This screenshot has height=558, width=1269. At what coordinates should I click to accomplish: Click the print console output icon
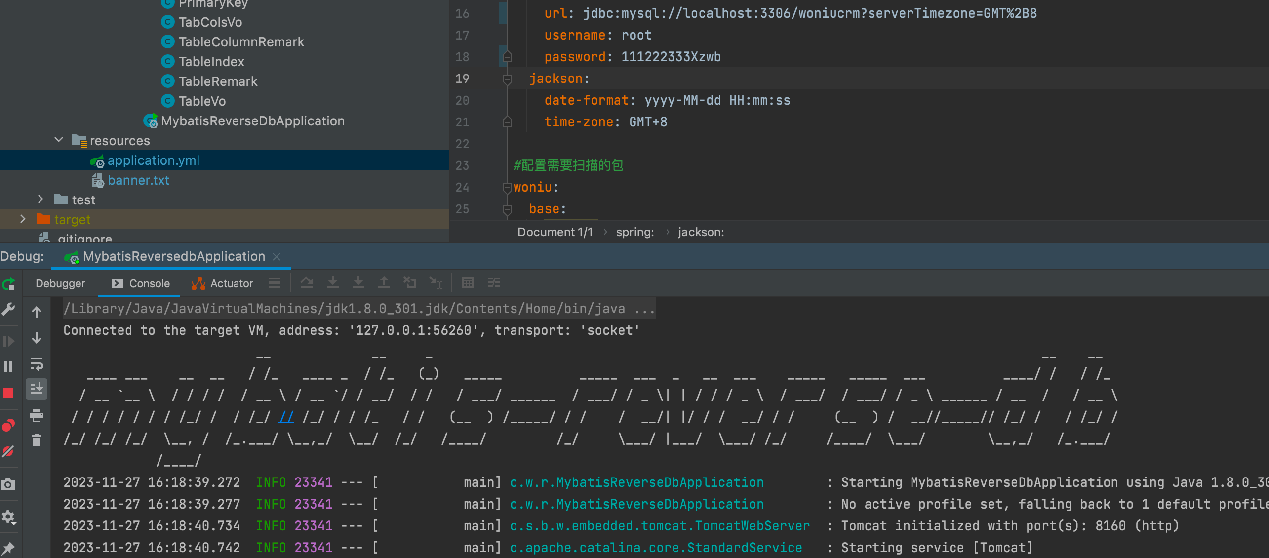pos(37,415)
